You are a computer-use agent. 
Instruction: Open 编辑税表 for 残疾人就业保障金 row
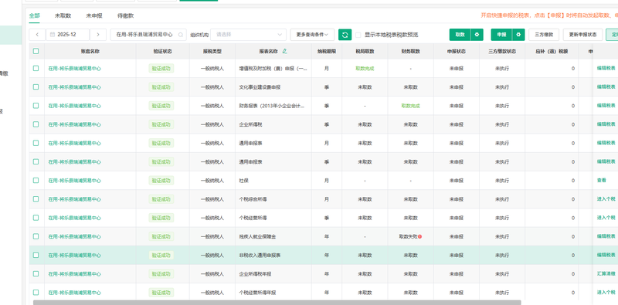coord(606,236)
